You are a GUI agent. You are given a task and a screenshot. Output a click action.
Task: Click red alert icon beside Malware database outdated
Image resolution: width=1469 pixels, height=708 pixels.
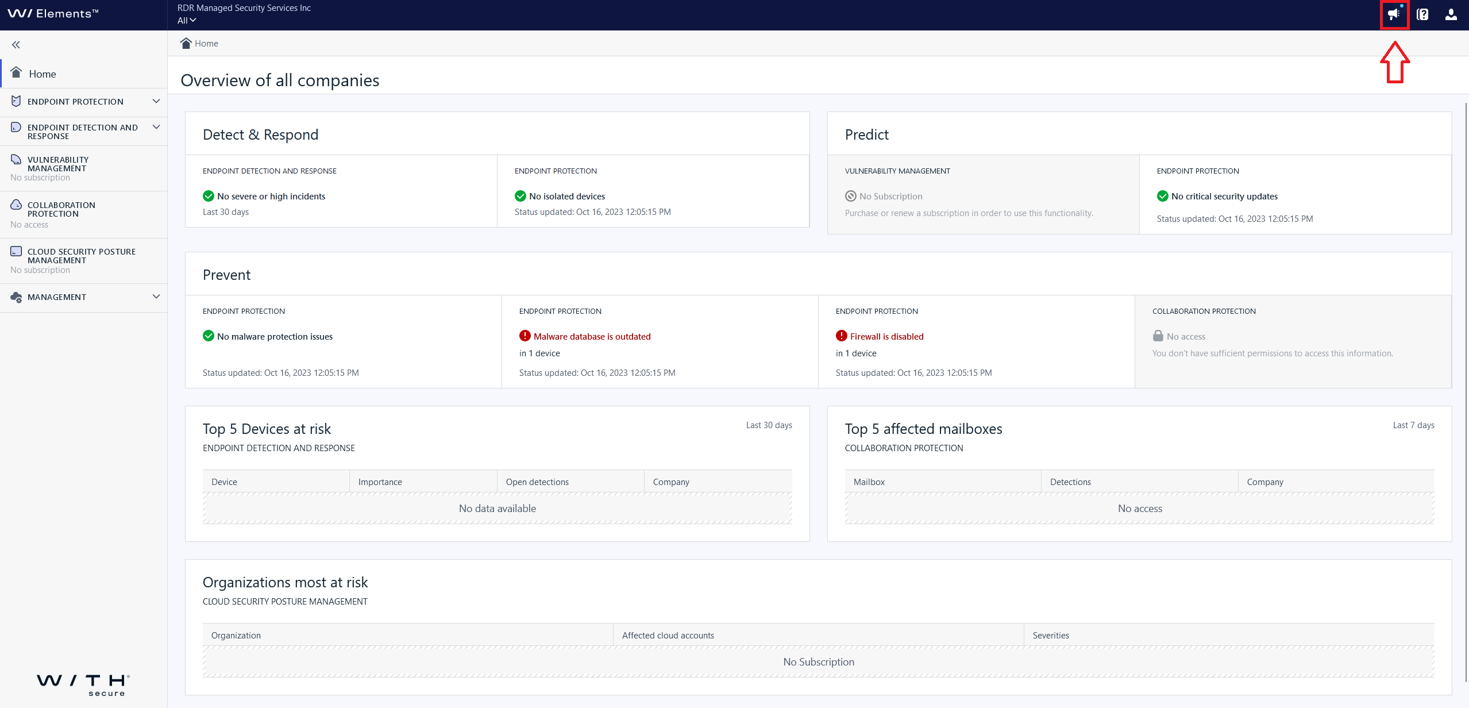click(x=525, y=336)
